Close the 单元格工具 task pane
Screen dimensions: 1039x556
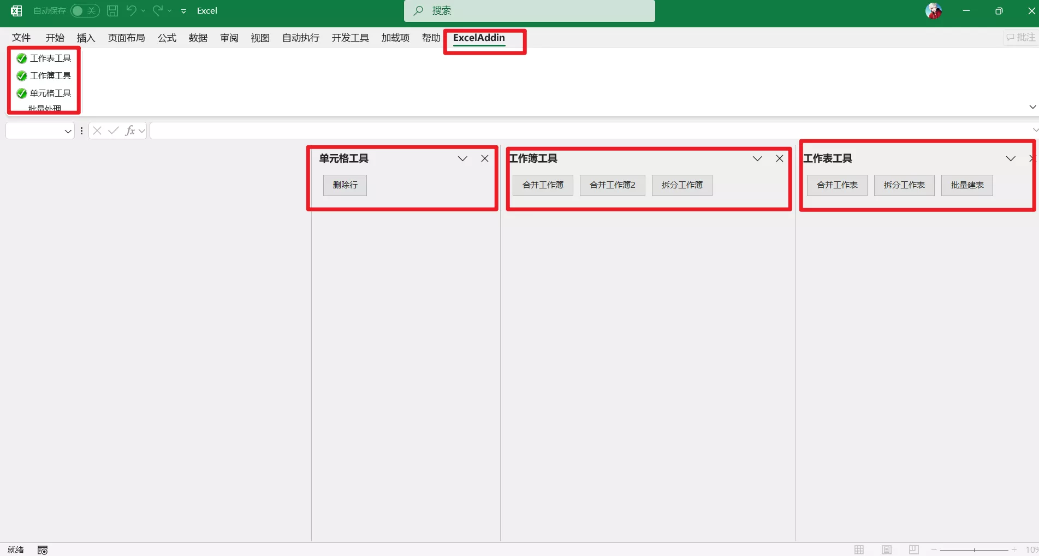point(485,158)
